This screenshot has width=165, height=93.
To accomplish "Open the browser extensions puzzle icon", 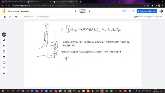I will click(152, 6).
